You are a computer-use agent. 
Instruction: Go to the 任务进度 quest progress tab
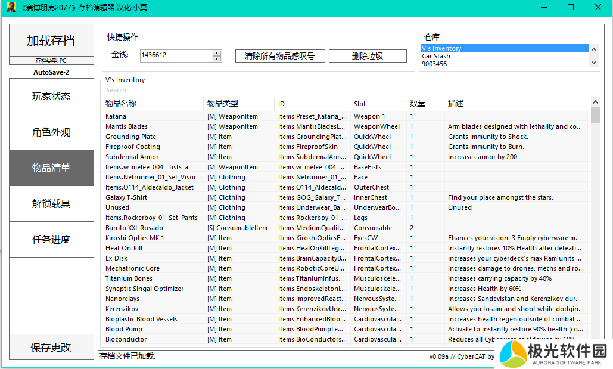click(x=51, y=239)
